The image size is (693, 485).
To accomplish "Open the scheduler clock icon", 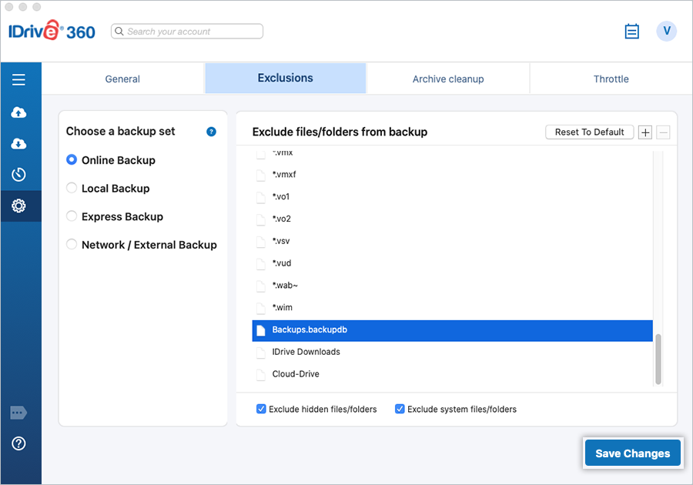I will (19, 175).
